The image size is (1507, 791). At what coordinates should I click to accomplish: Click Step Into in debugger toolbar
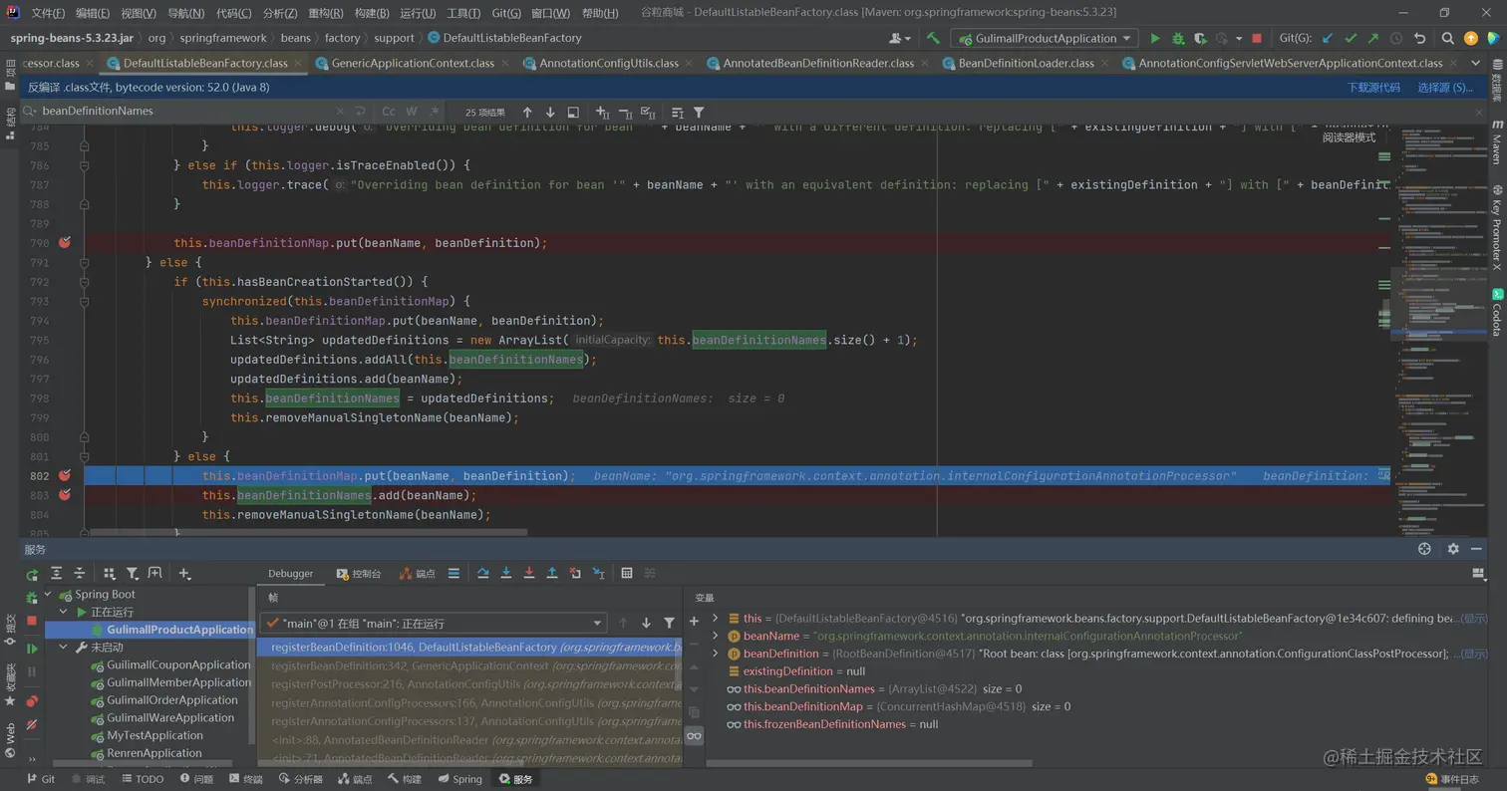[x=506, y=573]
